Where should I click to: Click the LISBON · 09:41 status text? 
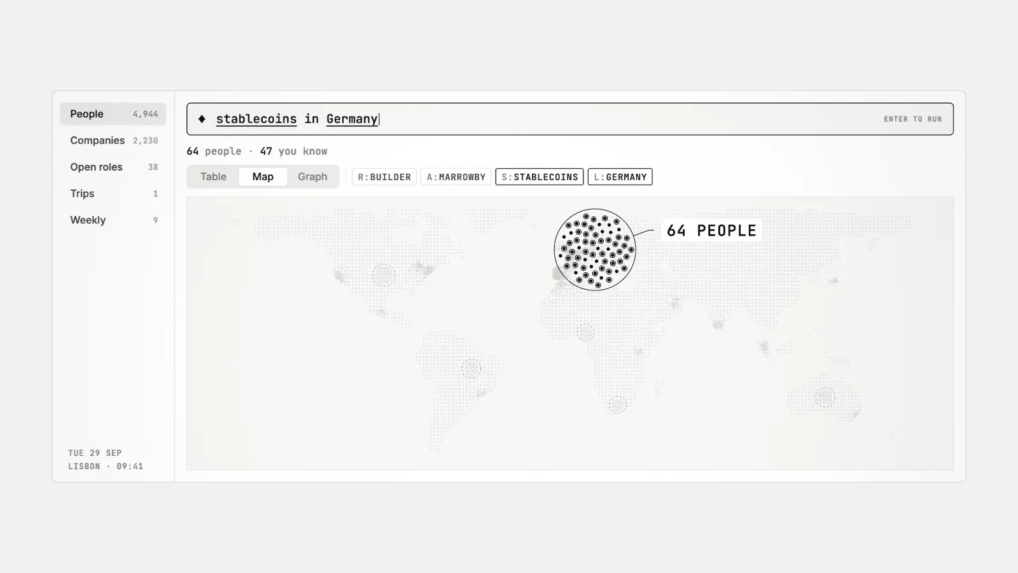click(x=106, y=467)
